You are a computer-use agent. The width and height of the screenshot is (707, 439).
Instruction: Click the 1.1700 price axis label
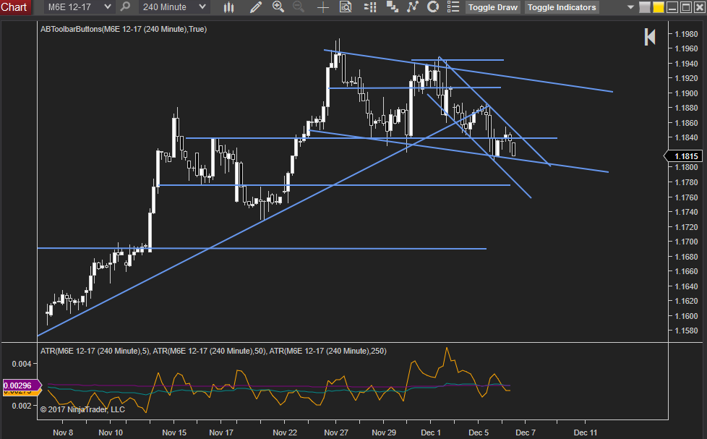[686, 242]
